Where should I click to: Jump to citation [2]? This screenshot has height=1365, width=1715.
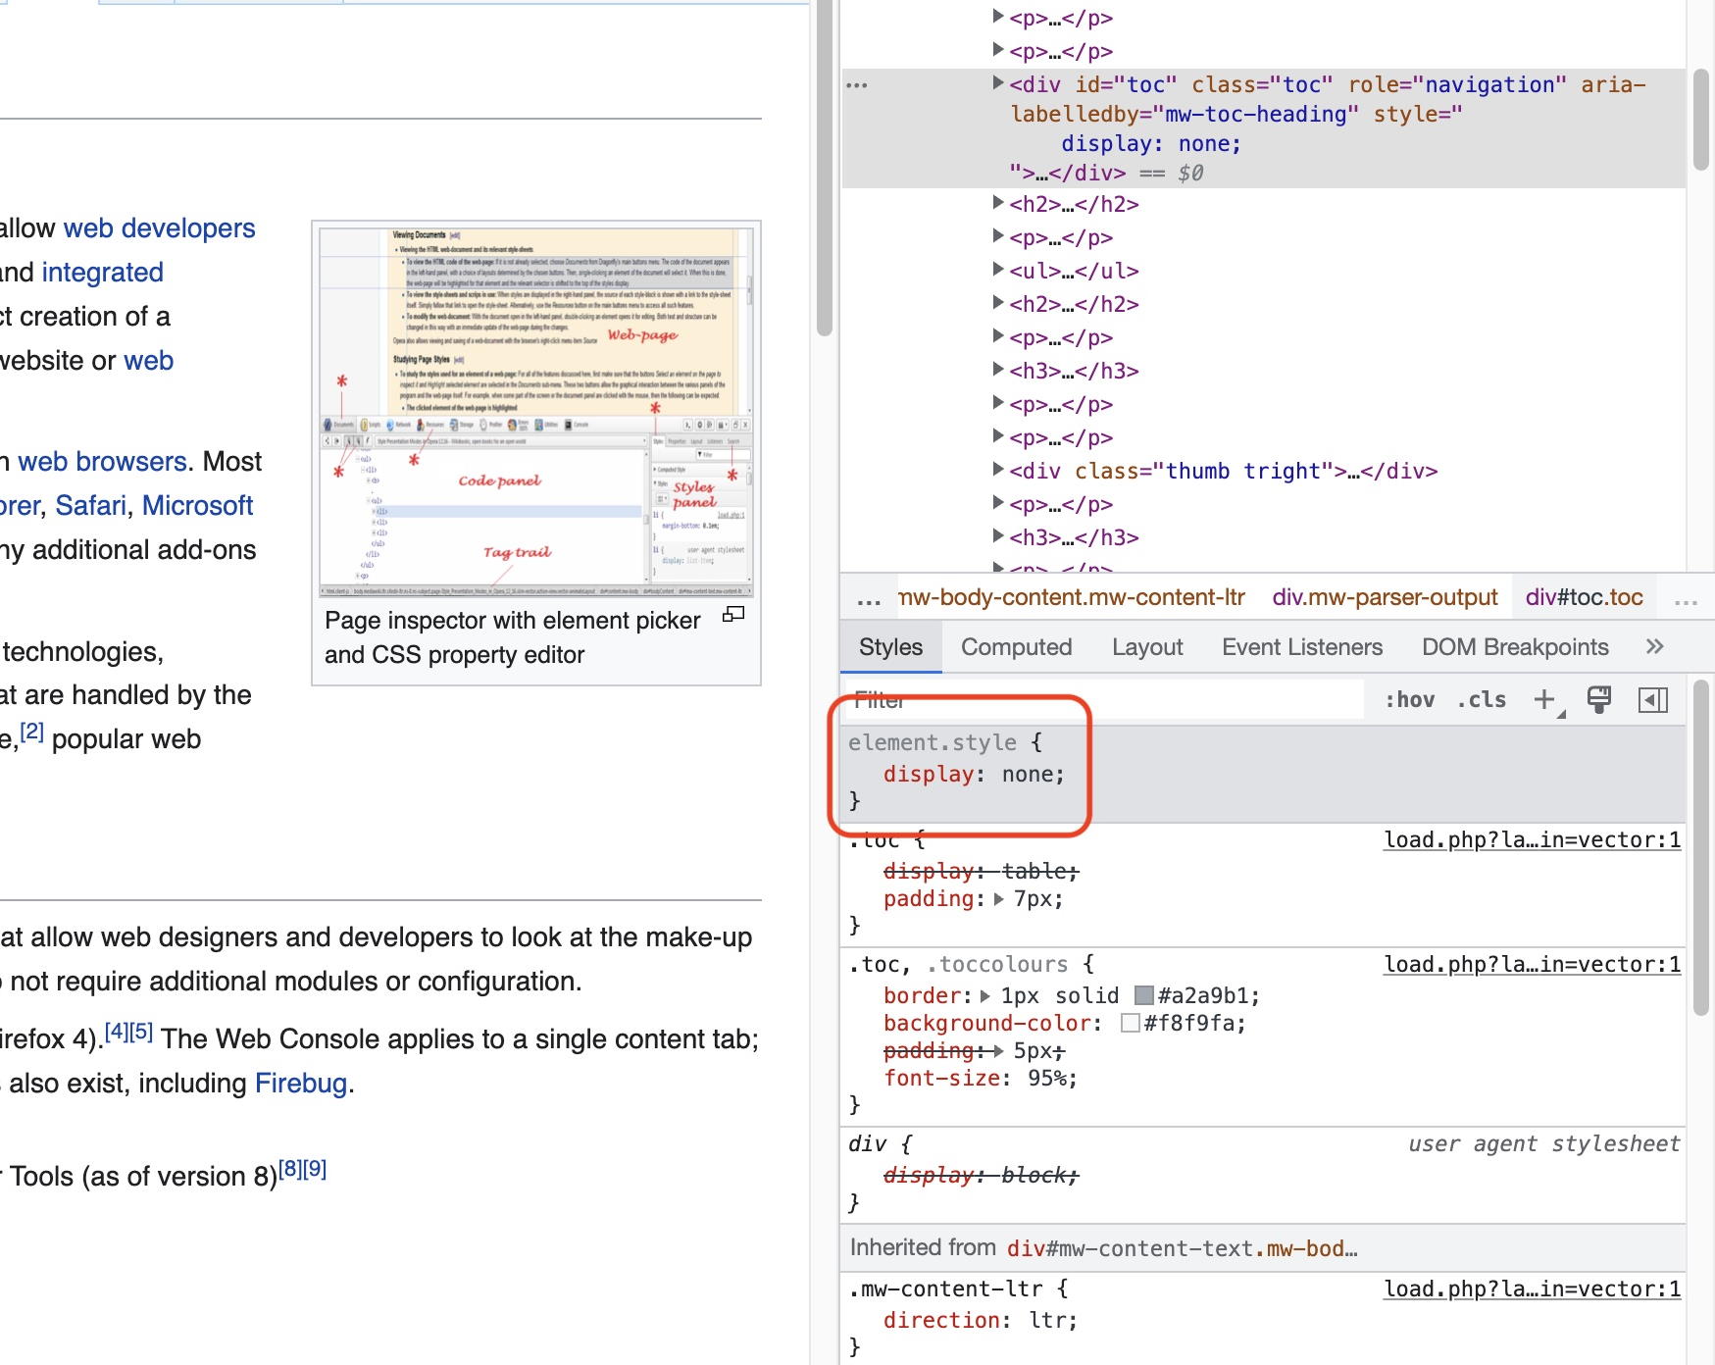[x=31, y=732]
